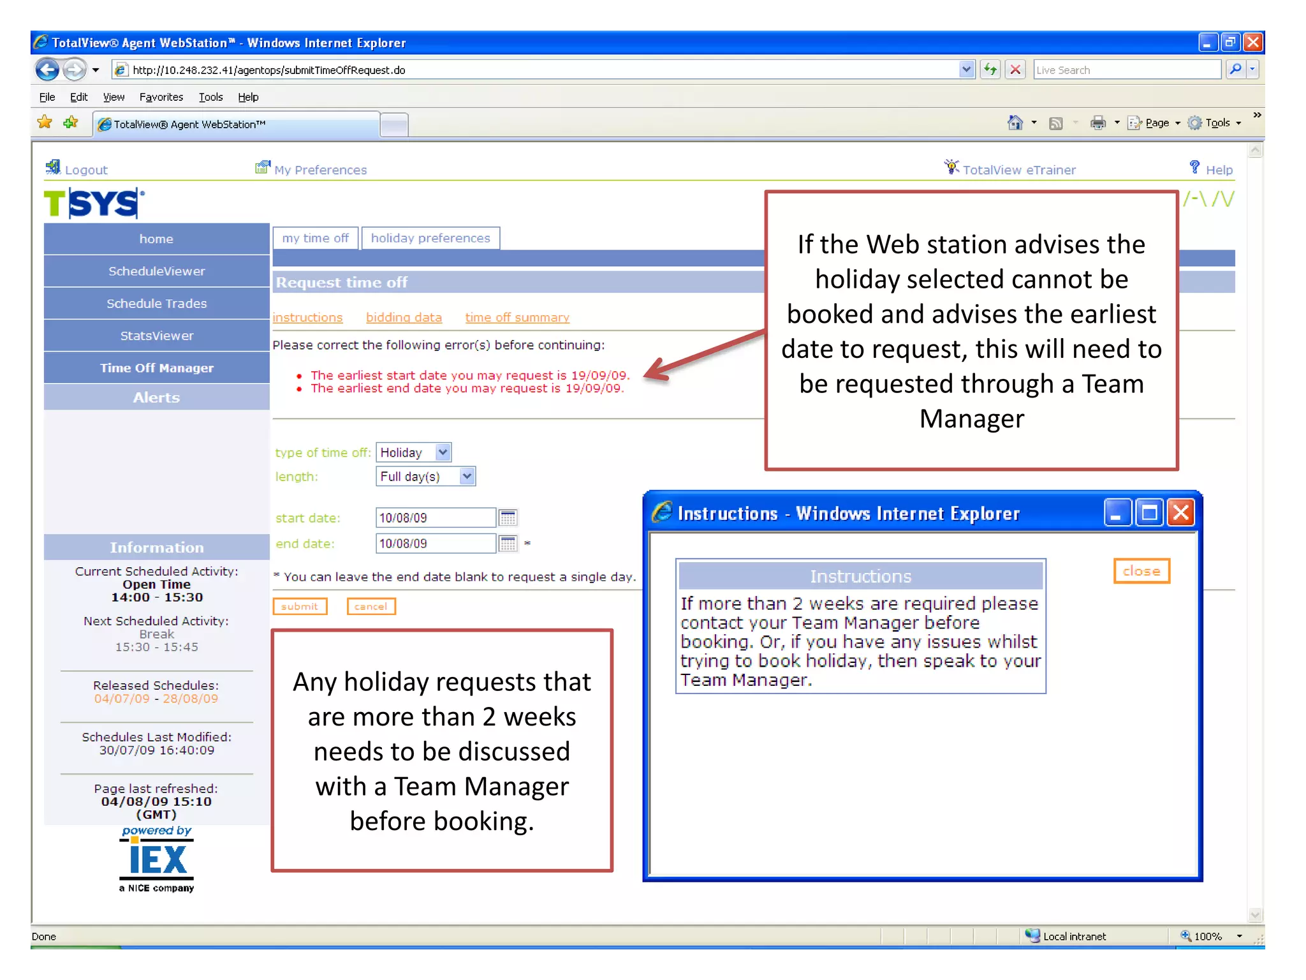The width and height of the screenshot is (1306, 980).
Task: Click close in Instructions popup
Action: 1141,571
